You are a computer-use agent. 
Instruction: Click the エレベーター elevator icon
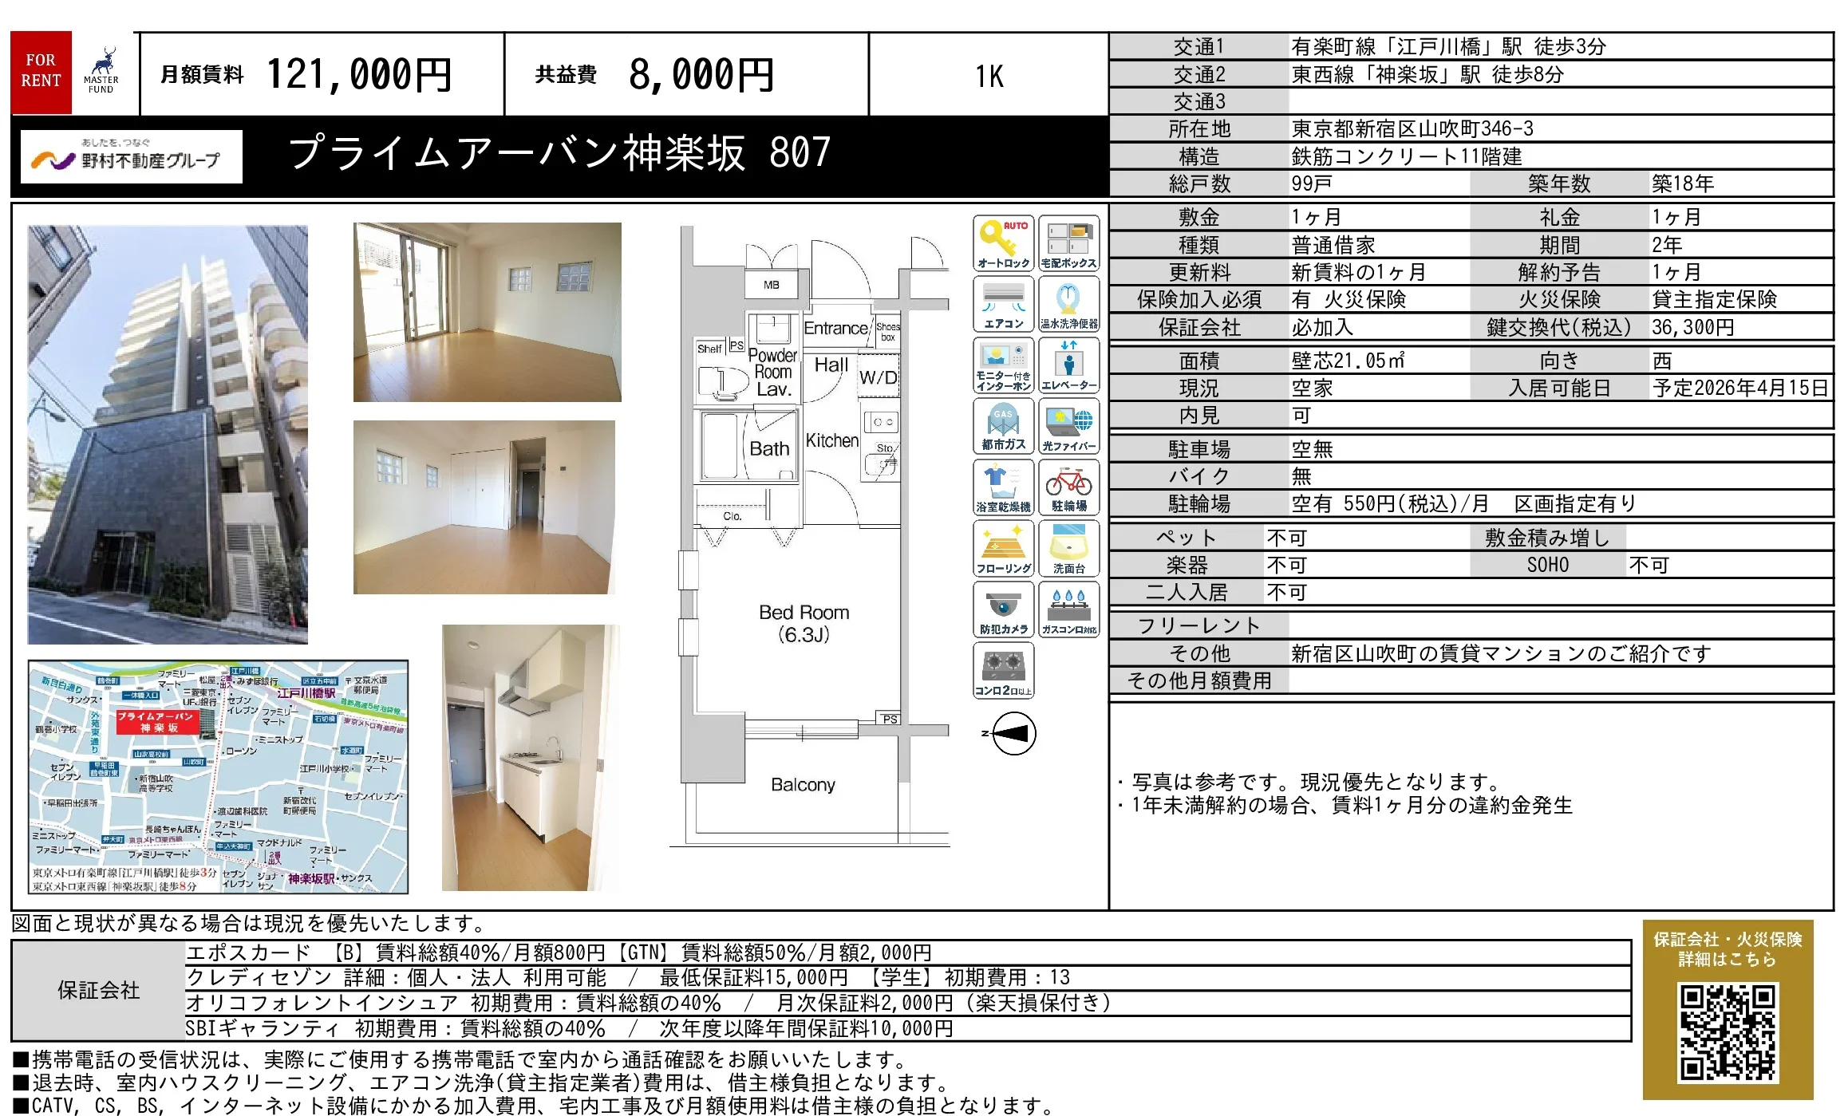point(1070,365)
